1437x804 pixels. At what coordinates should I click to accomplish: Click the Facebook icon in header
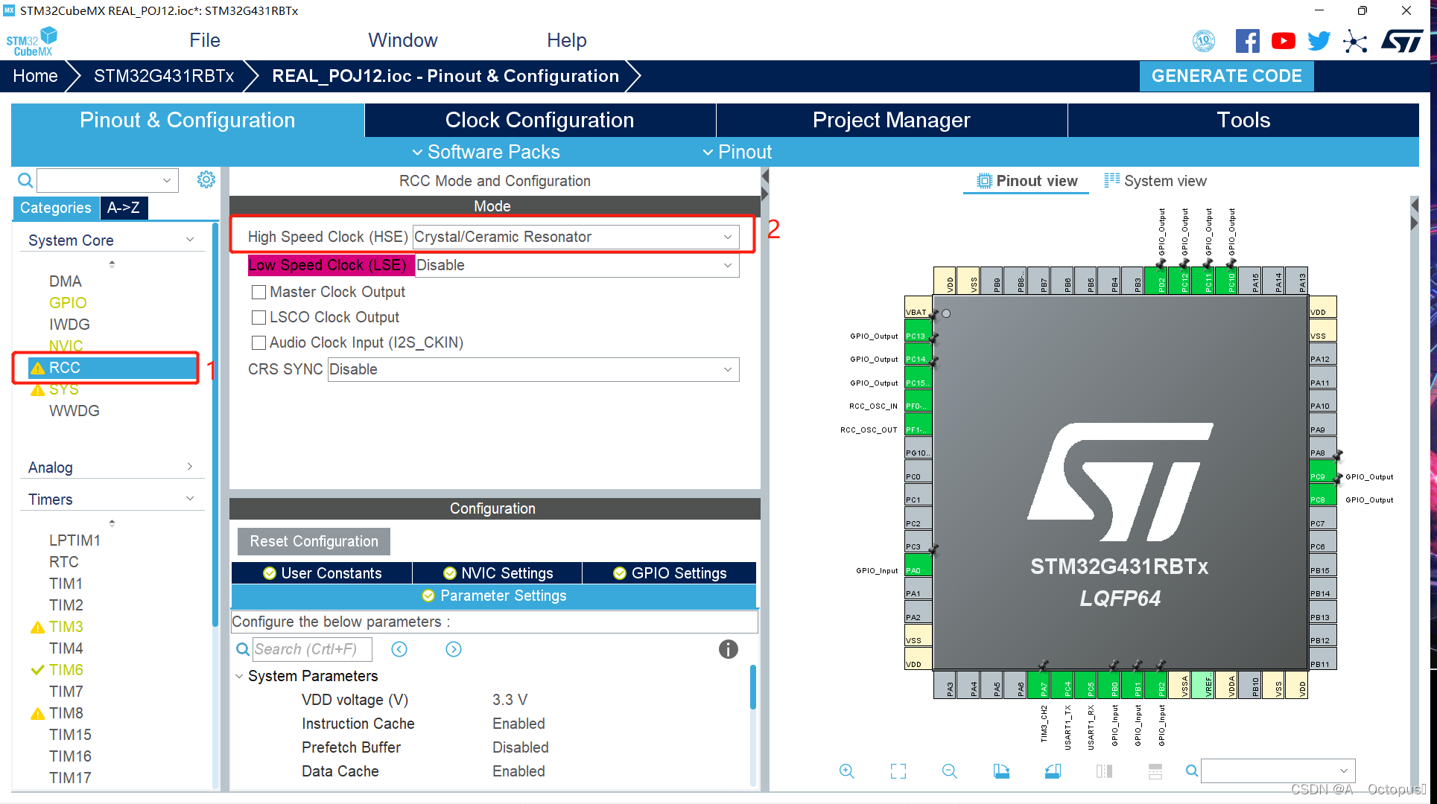(x=1247, y=41)
